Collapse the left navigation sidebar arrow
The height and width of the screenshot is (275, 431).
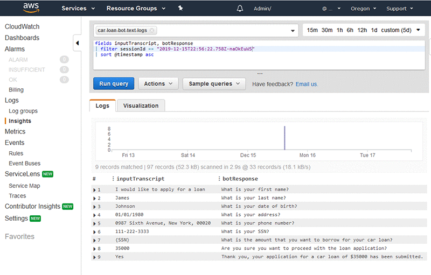[78, 43]
